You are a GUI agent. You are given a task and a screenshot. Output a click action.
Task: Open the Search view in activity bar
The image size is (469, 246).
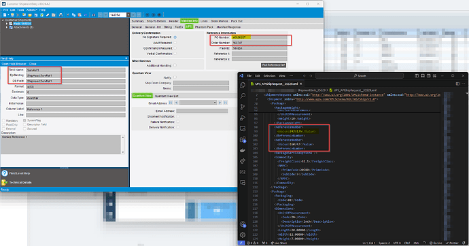pos(243,96)
